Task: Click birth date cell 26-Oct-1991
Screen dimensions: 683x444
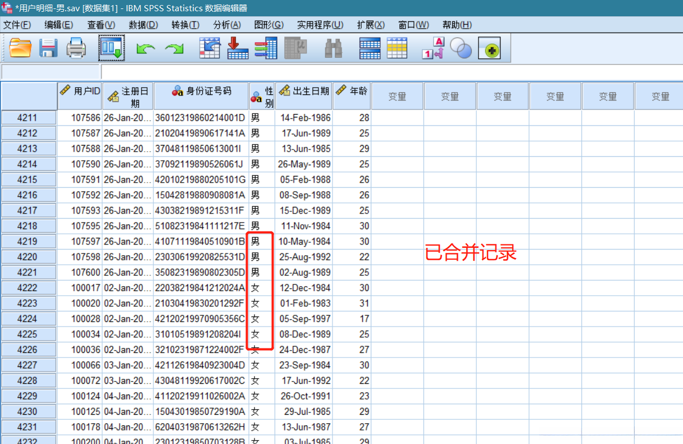Action: point(304,396)
